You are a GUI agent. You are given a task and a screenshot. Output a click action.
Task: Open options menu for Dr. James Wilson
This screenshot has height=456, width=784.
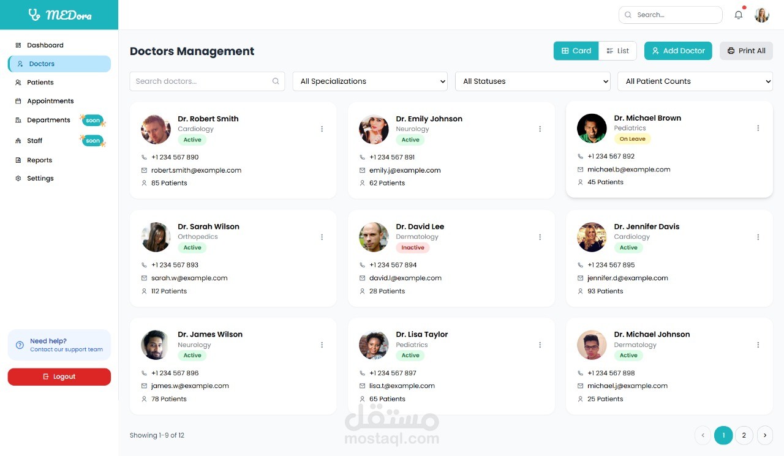322,345
